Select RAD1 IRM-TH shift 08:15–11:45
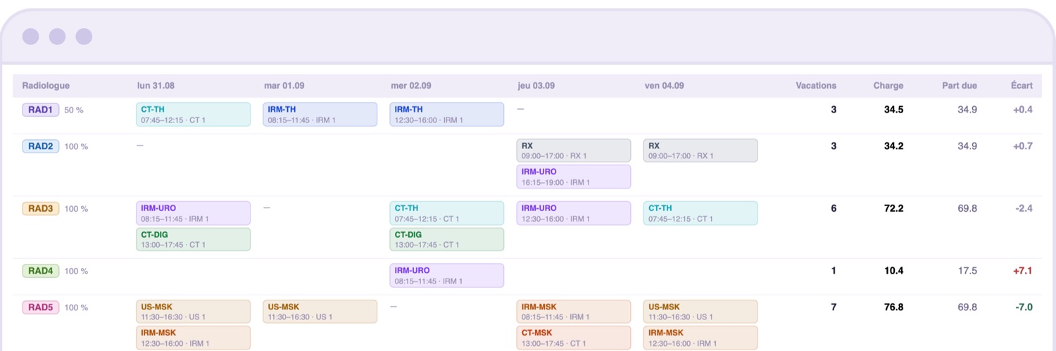 (320, 115)
